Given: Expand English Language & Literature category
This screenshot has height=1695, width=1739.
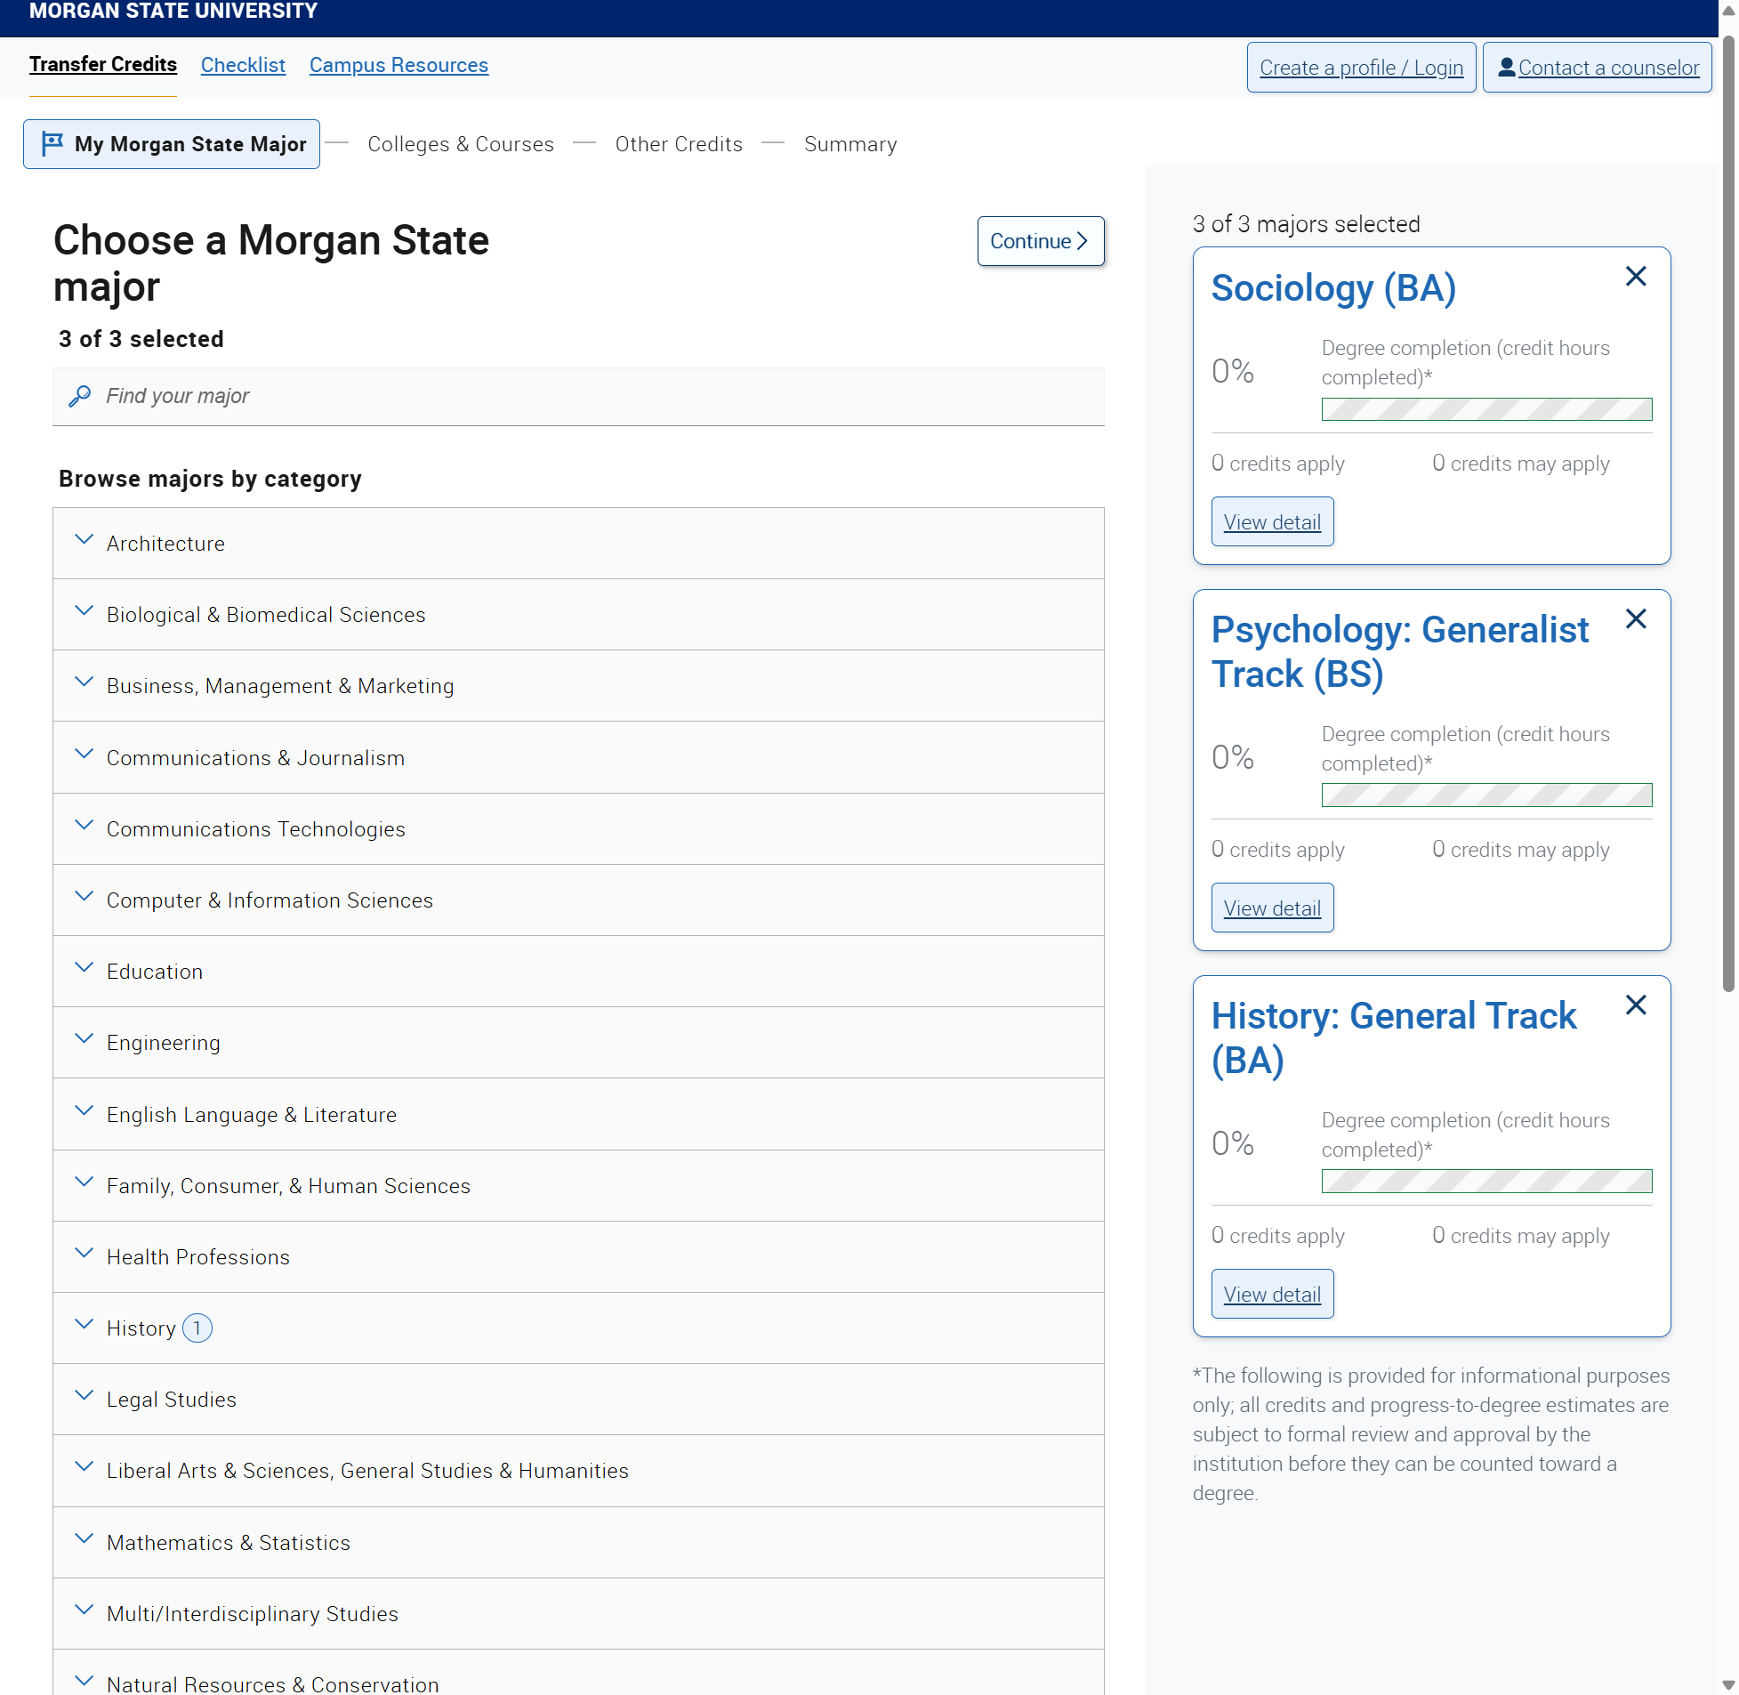Looking at the screenshot, I should point(577,1115).
